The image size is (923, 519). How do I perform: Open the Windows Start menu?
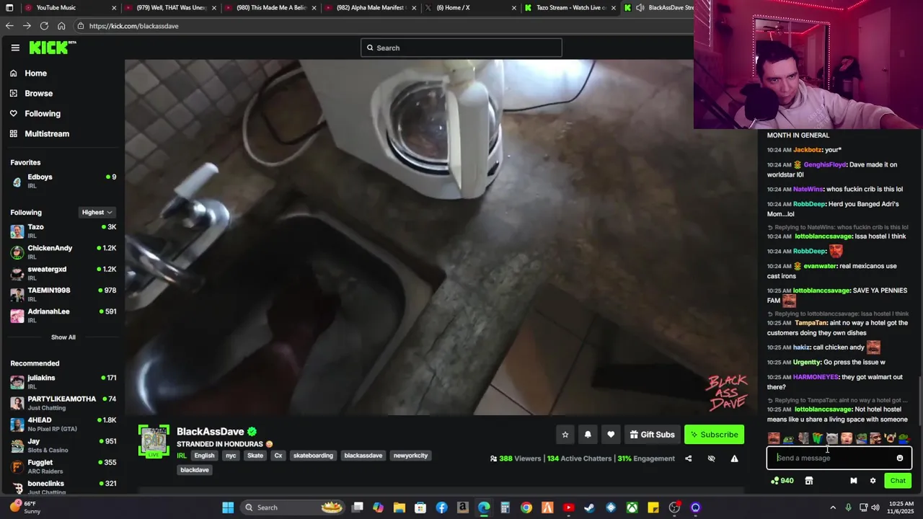pyautogui.click(x=228, y=507)
